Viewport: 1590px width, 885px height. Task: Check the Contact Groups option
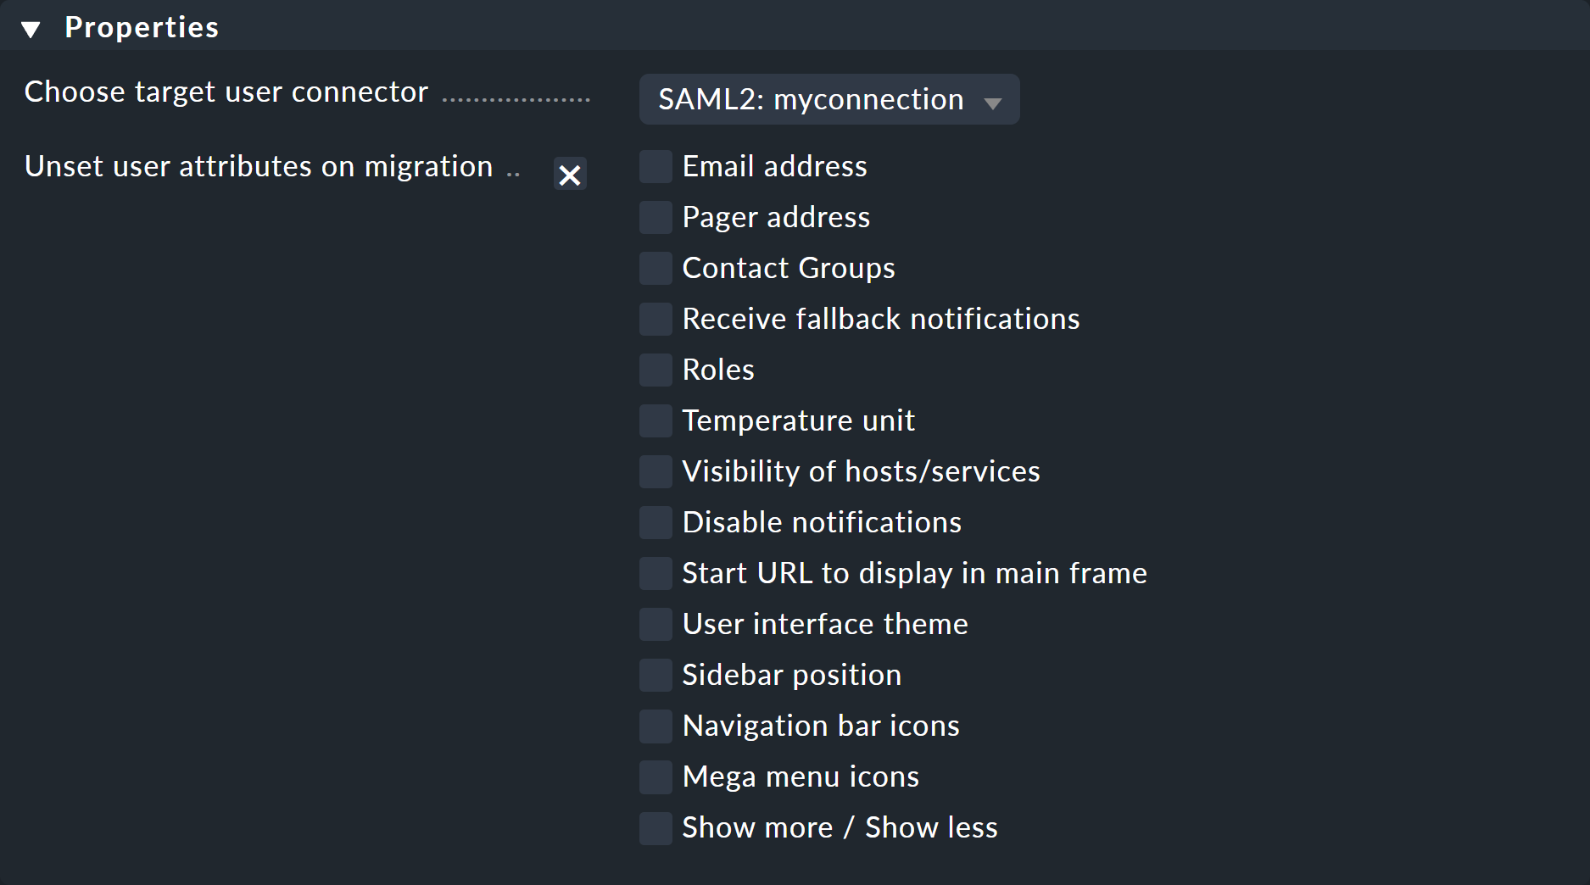coord(655,268)
